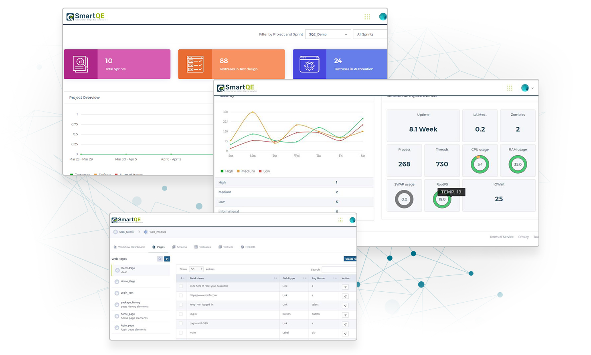This screenshot has height=355, width=591.
Task: Click the SQE_Notifii breadcrumb link
Action: tap(127, 232)
